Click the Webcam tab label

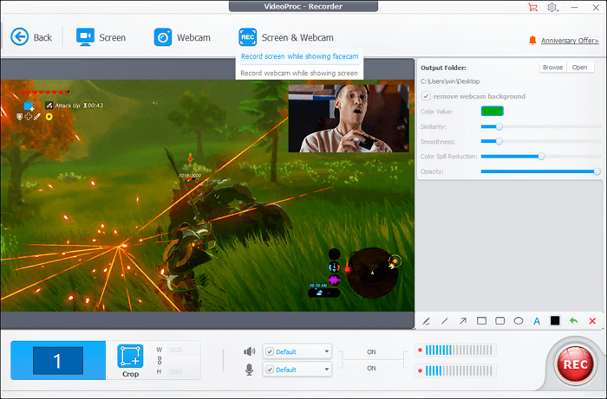click(193, 37)
